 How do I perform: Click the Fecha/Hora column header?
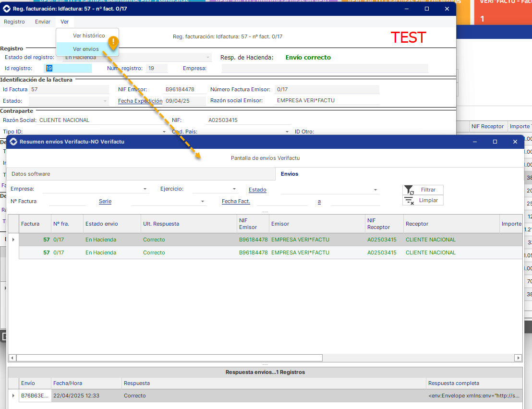86,383
